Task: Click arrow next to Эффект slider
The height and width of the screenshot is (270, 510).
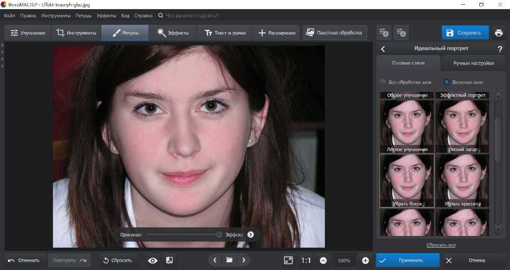Action: tap(250, 234)
